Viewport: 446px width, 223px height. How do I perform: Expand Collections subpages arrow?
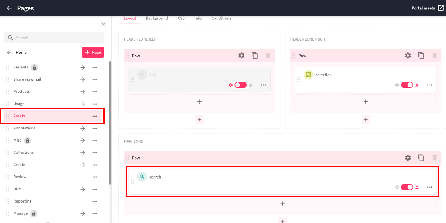pyautogui.click(x=83, y=153)
